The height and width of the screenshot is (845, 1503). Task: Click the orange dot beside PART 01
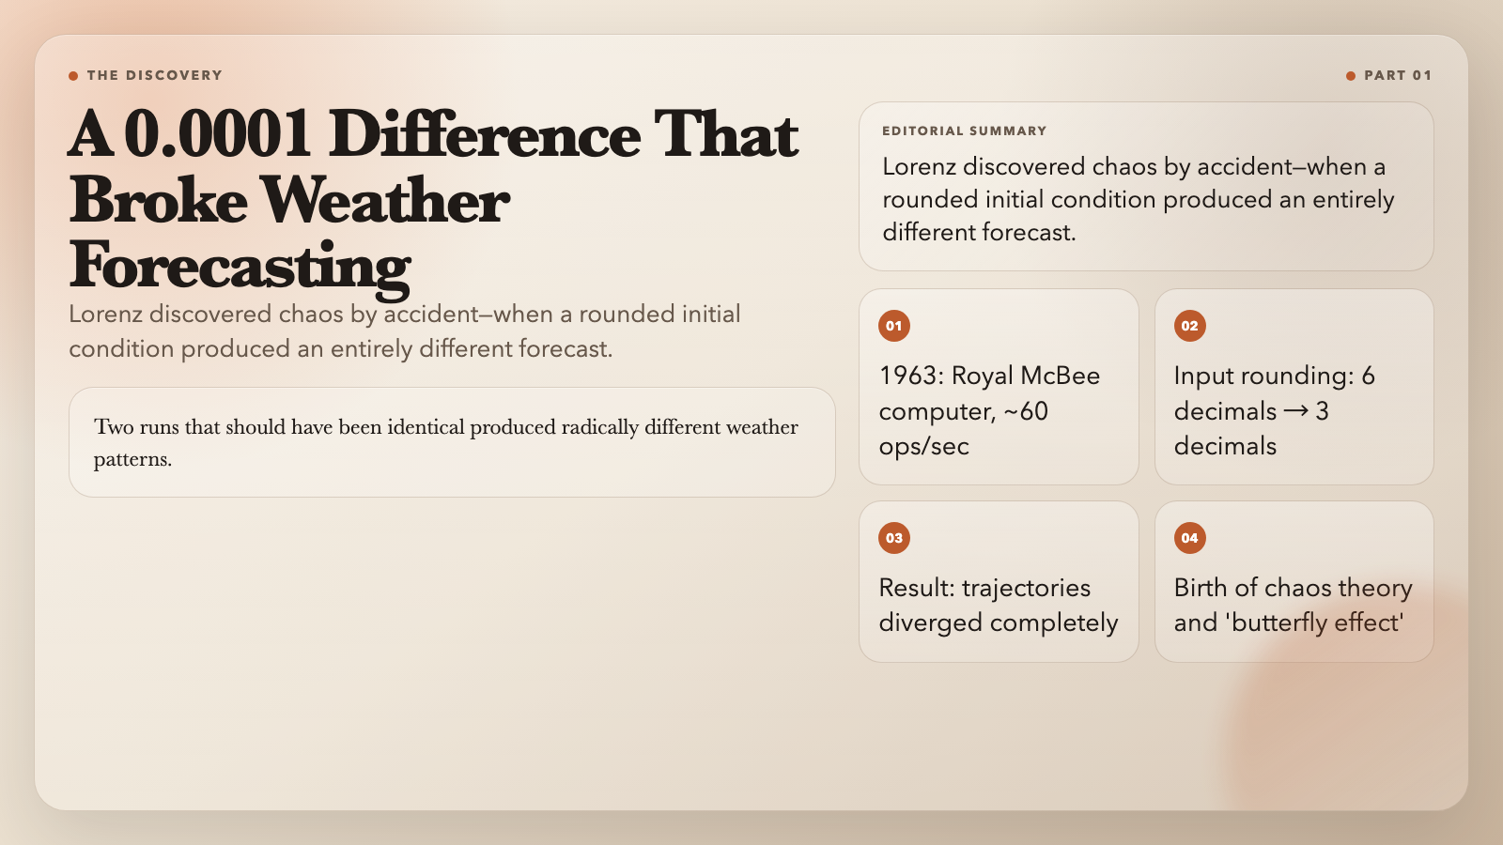pyautogui.click(x=1351, y=76)
